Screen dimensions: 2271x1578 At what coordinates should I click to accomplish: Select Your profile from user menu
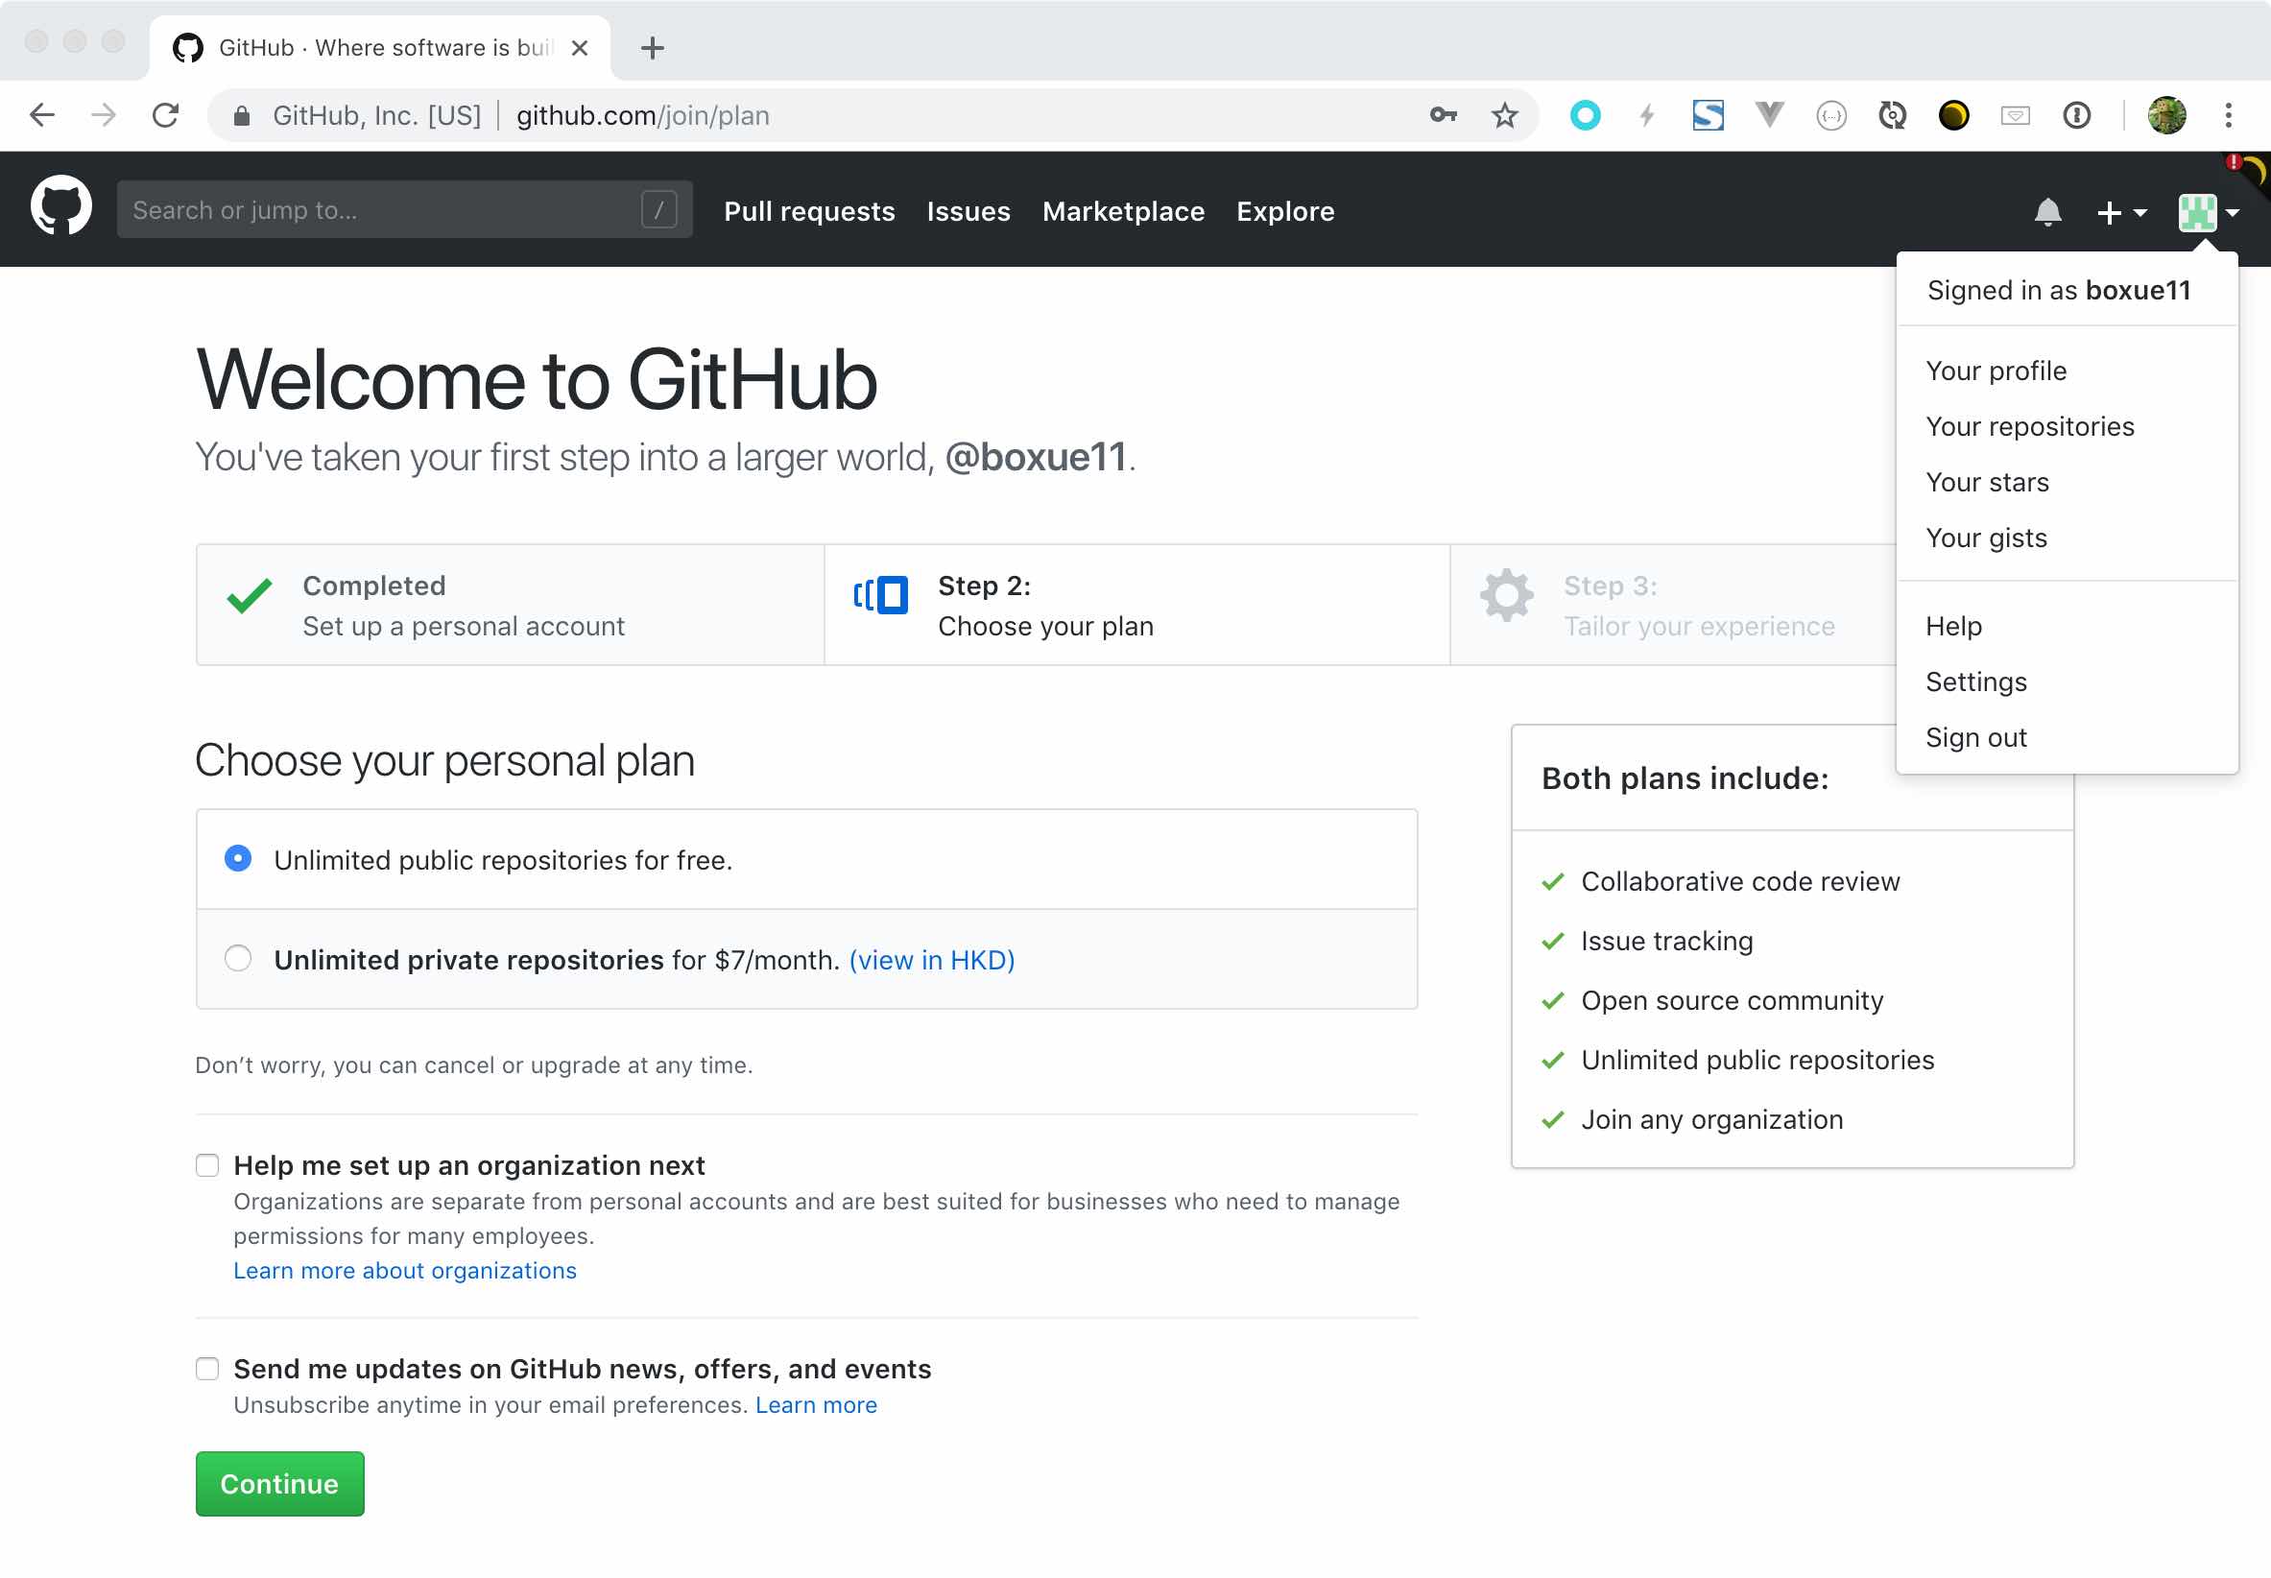(2067, 371)
